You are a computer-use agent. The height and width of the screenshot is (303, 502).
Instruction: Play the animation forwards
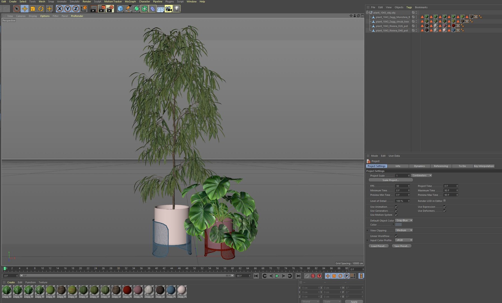[x=277, y=276]
